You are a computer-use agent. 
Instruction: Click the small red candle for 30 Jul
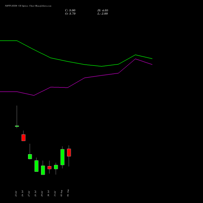[50, 168]
